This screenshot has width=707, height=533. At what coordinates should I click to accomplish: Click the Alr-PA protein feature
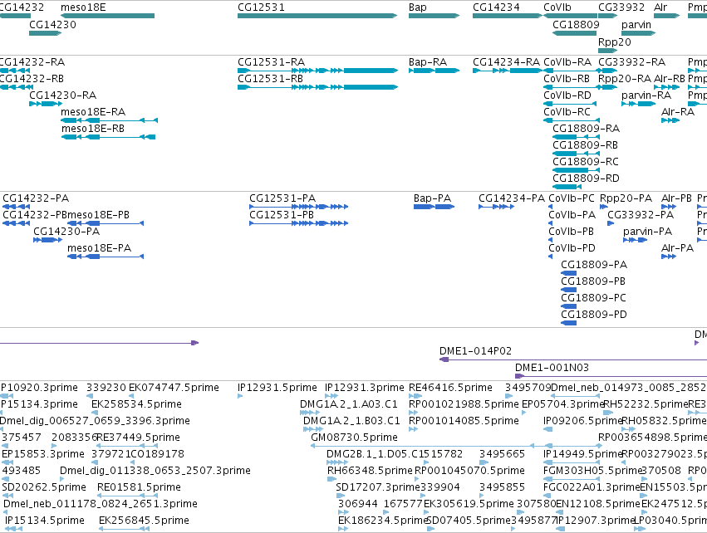pos(669,257)
